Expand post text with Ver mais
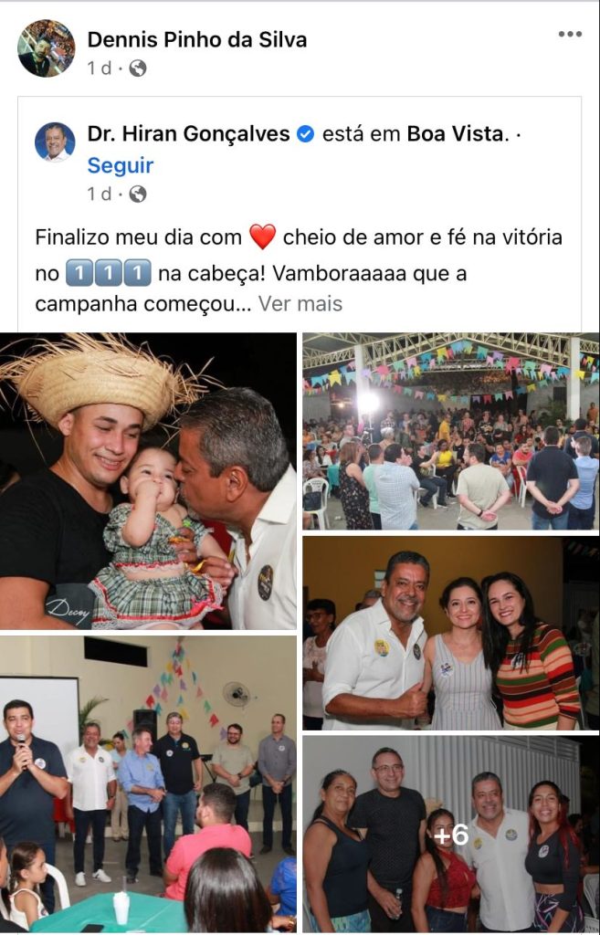The image size is (600, 935). (300, 304)
